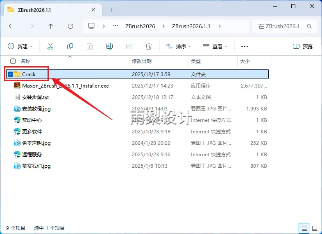Show hidden breadcrumb path ellipsis

click(116, 26)
